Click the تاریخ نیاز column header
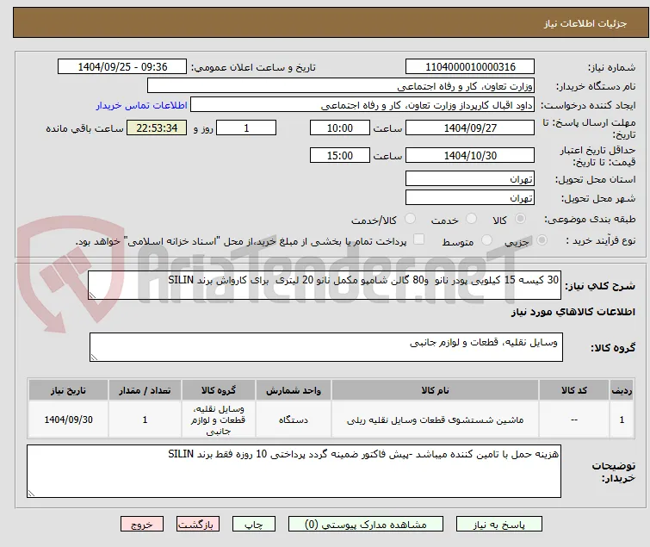Screen dimensions: 650x547 pyautogui.click(x=68, y=391)
